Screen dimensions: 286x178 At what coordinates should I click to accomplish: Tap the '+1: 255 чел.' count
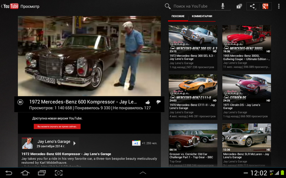(149, 143)
